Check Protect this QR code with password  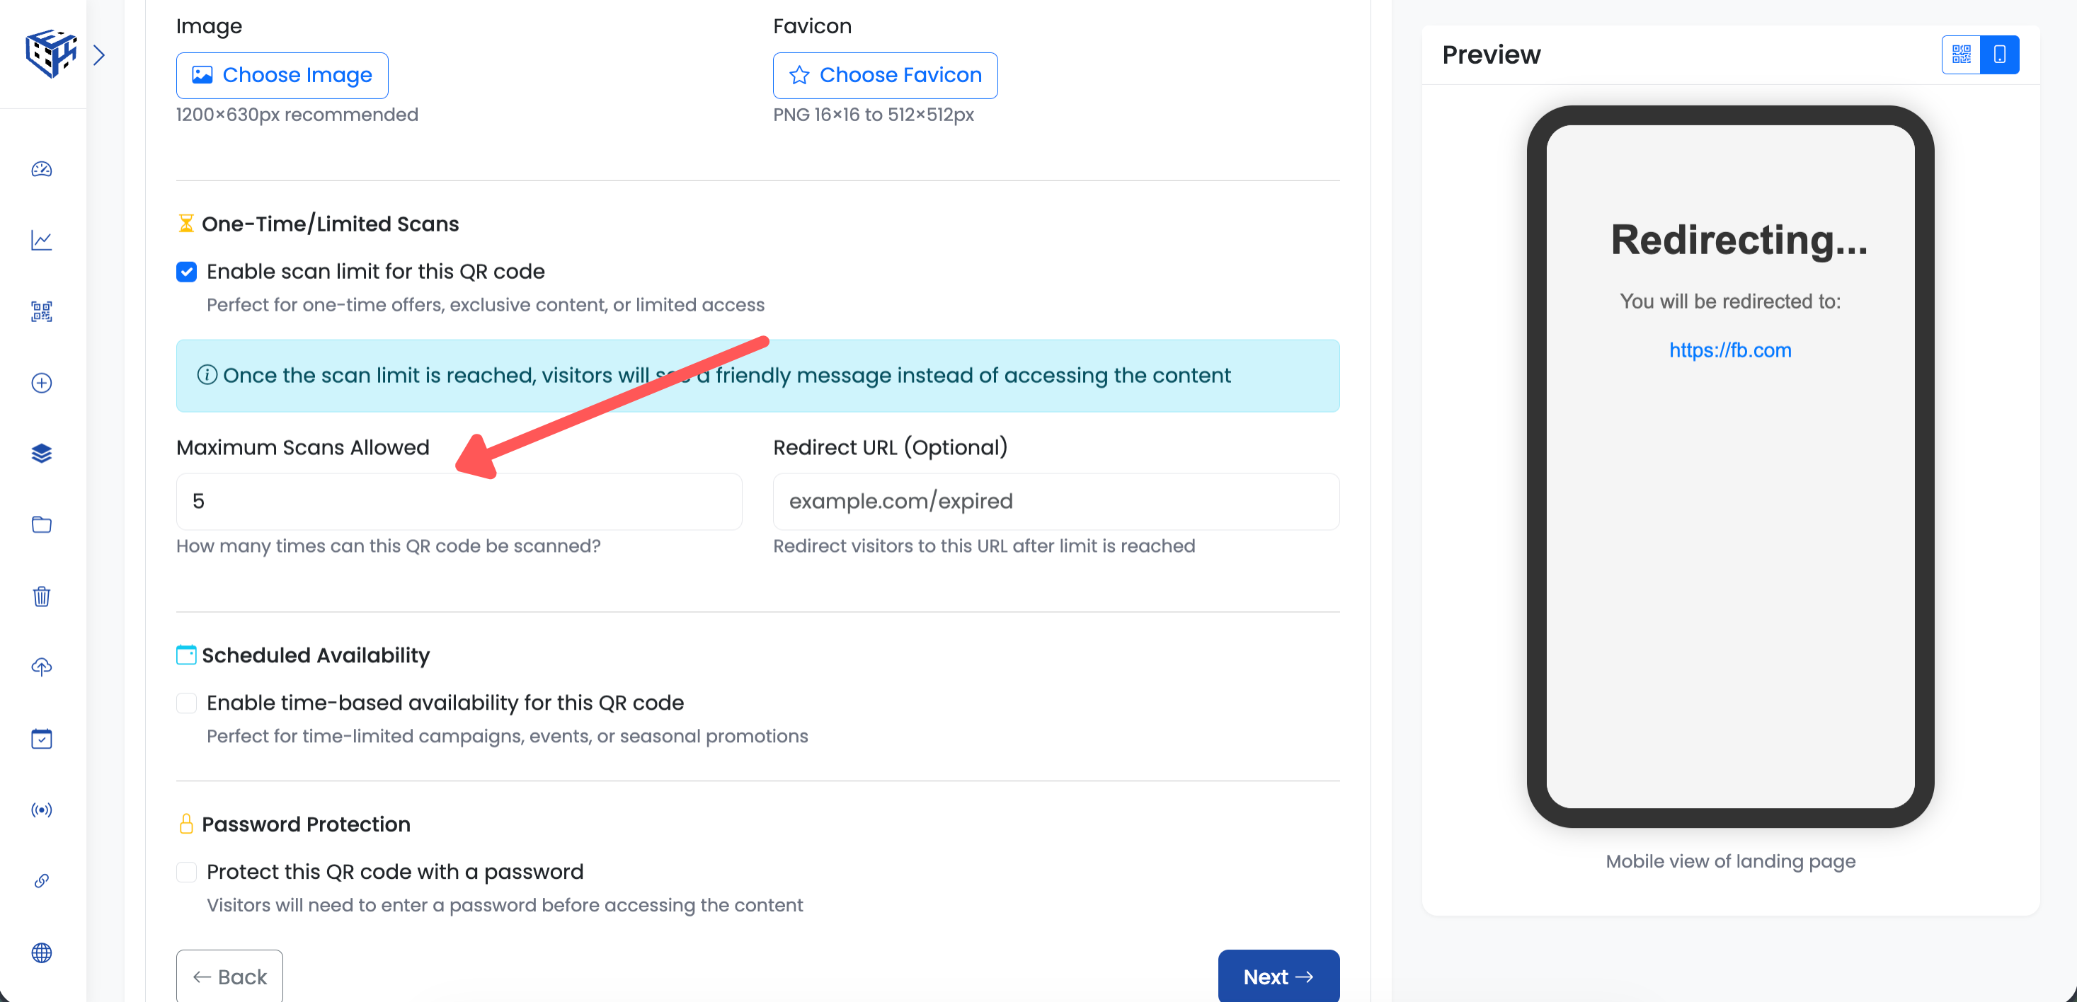pyautogui.click(x=186, y=873)
